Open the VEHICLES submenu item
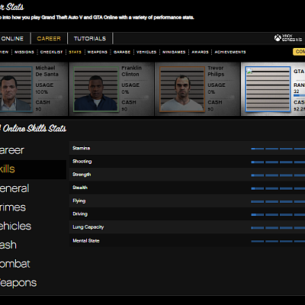This screenshot has width=305, height=305. (146, 52)
